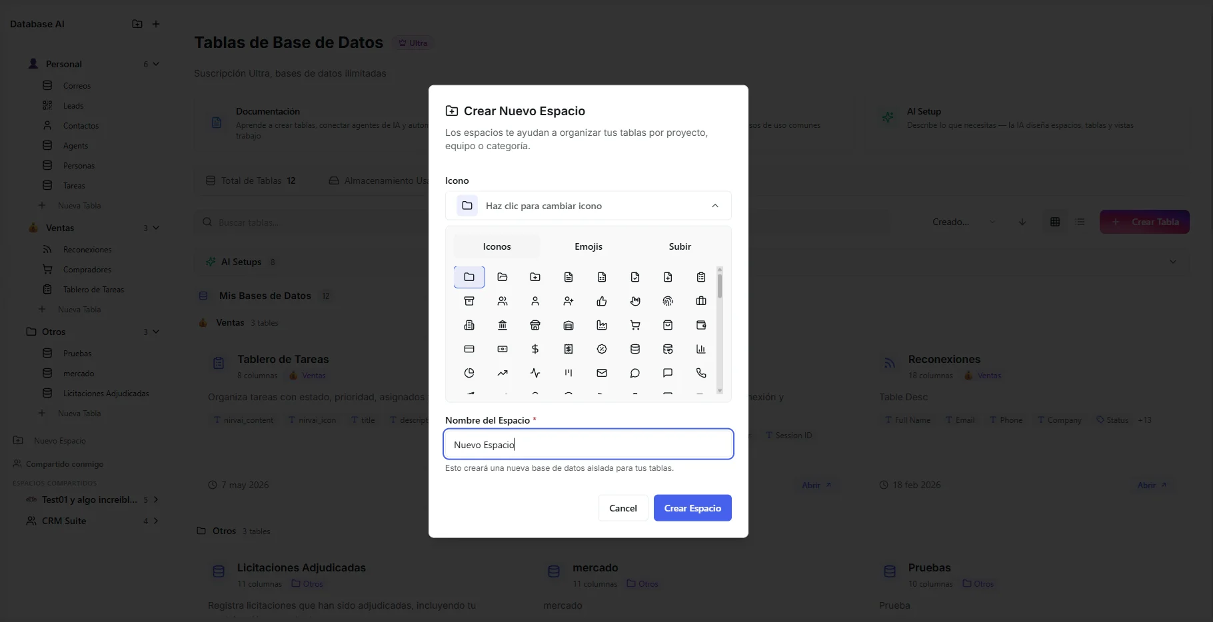Select the closed folder icon in picker
Viewport: 1213px width, 622px height.
click(x=469, y=277)
